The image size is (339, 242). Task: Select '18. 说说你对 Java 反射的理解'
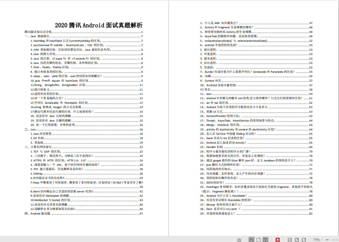tap(86, 116)
